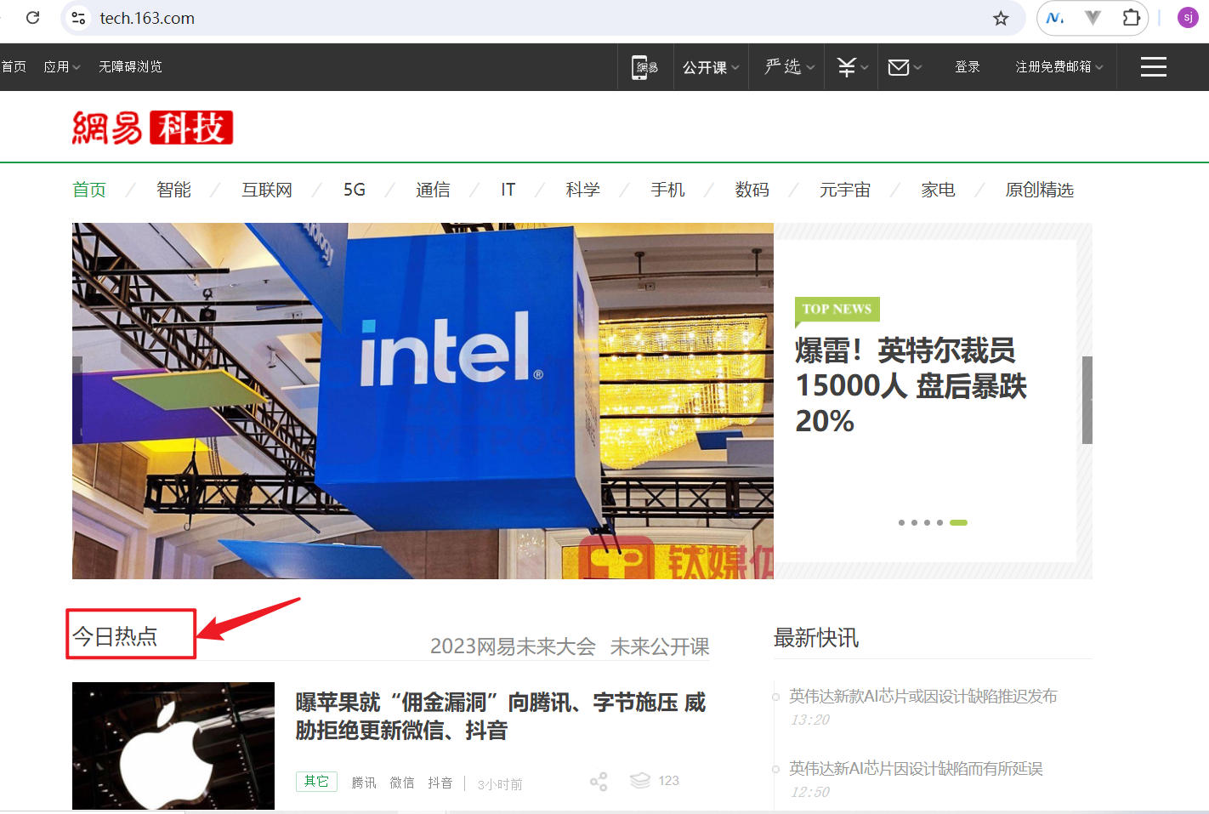
Task: Click the NetEase Tech logo
Action: (152, 128)
